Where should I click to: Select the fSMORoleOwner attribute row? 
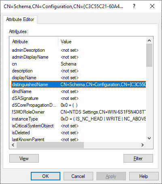tap(79, 112)
